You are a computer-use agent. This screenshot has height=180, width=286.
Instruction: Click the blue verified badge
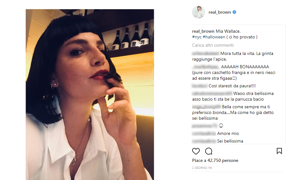(234, 12)
